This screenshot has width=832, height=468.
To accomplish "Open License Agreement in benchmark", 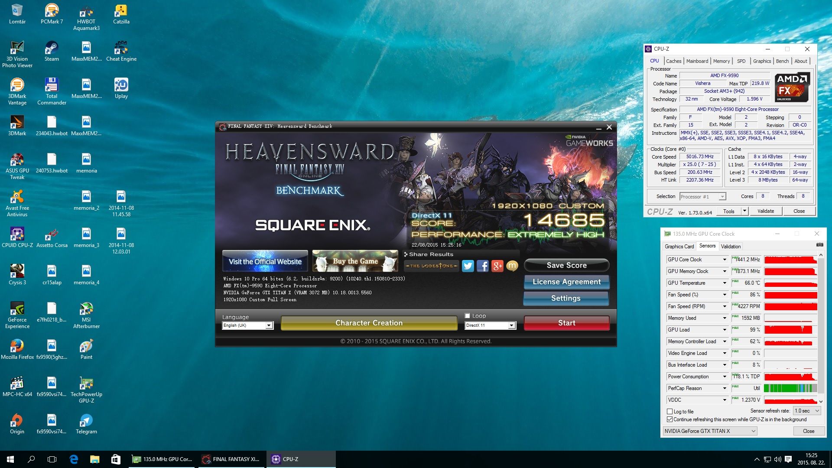I will point(566,282).
